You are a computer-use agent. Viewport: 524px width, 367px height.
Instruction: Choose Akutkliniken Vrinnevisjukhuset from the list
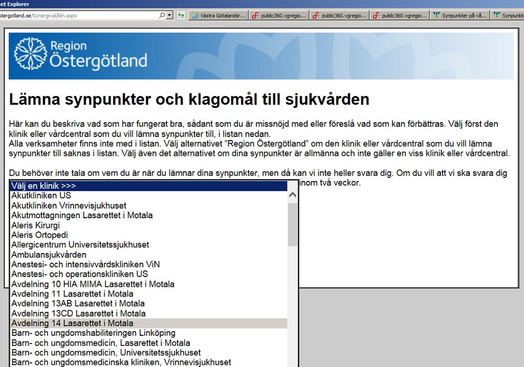(149, 205)
